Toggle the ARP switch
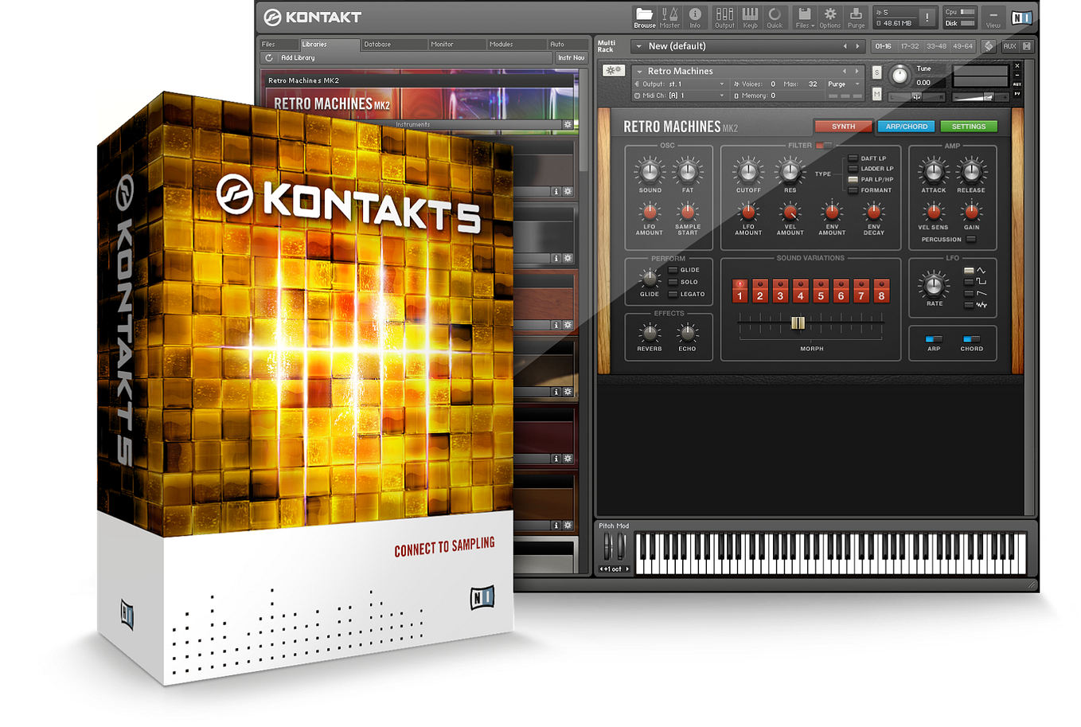This screenshot has height=727, width=1081. [933, 339]
